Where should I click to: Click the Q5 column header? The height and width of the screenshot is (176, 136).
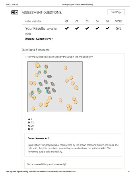(107, 21)
